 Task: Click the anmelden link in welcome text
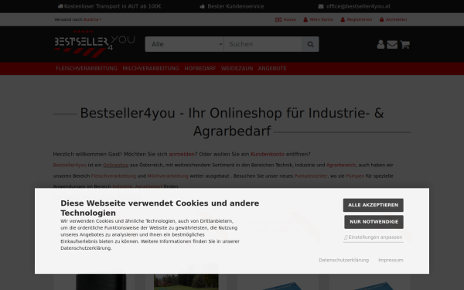[182, 154]
